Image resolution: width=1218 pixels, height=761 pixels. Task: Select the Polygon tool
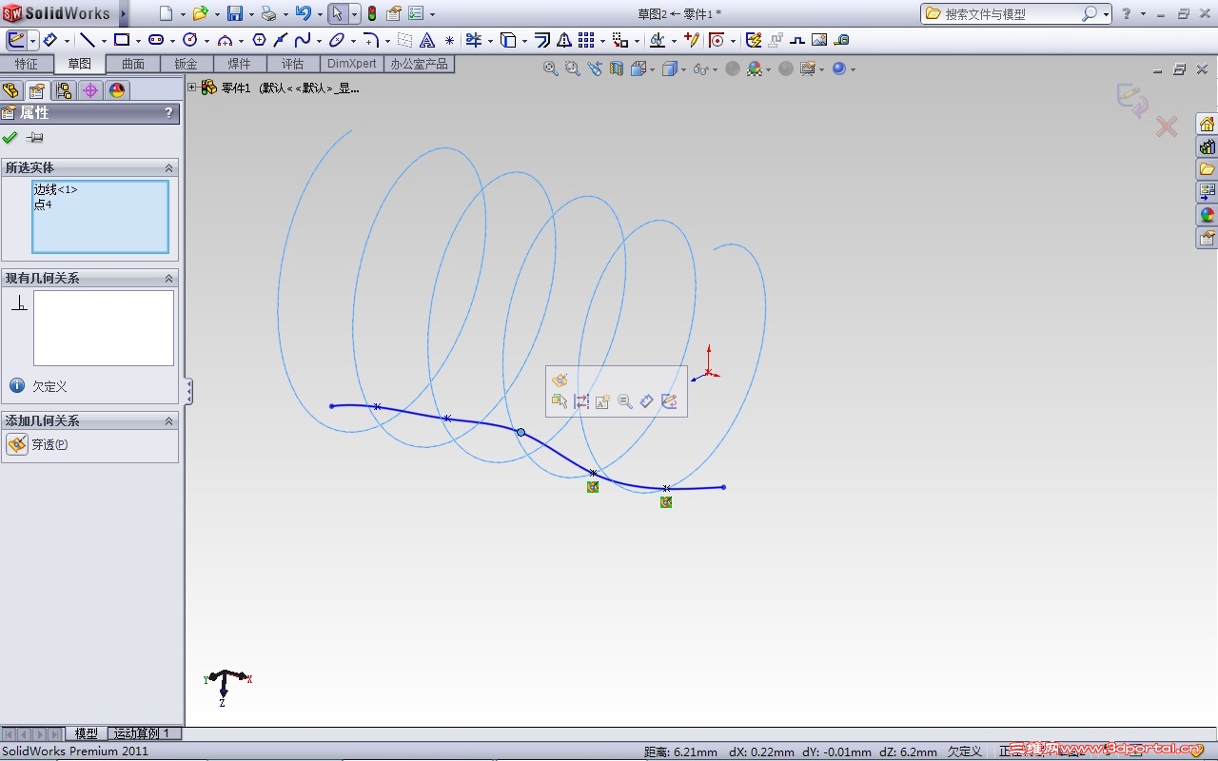pos(259,40)
